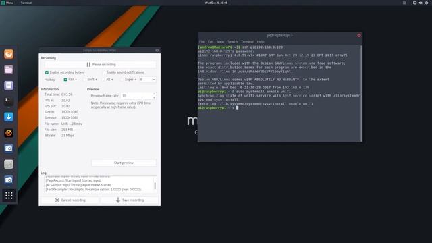This screenshot has width=432, height=243.
Task: Click the Size in value 1920x1080
Action: coord(70,112)
